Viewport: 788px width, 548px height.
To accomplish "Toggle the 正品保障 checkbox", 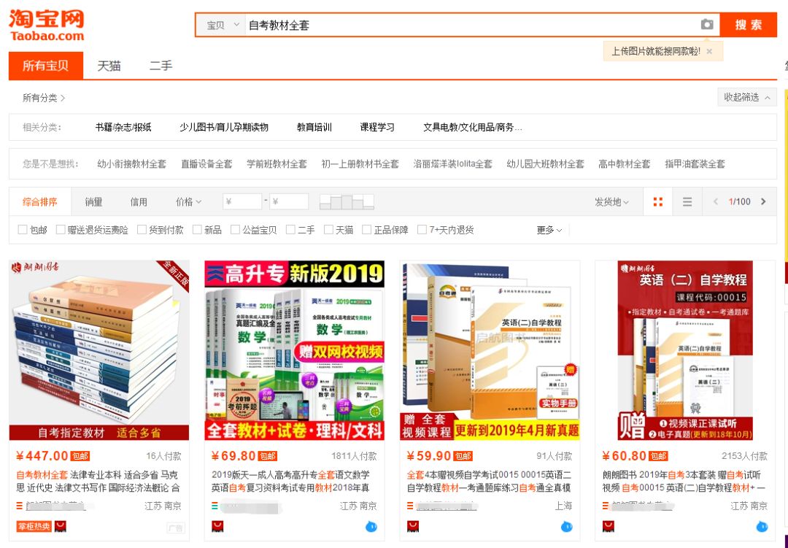I will tap(367, 230).
